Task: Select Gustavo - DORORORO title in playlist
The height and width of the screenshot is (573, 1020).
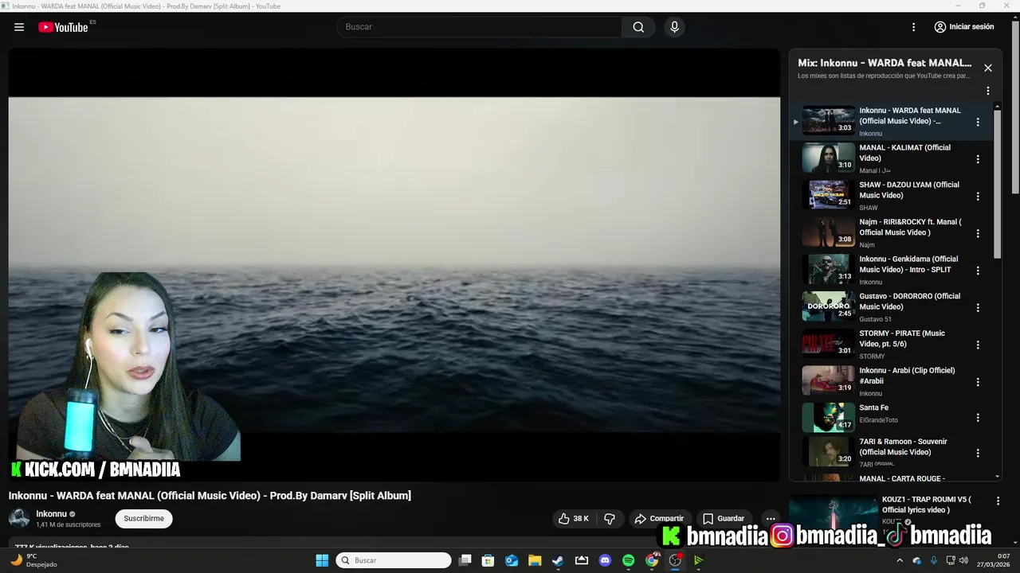Action: point(909,302)
